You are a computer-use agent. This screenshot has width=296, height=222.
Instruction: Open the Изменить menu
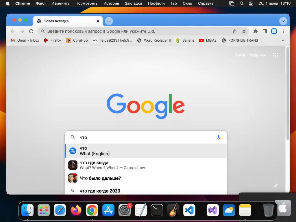pos(60,3)
